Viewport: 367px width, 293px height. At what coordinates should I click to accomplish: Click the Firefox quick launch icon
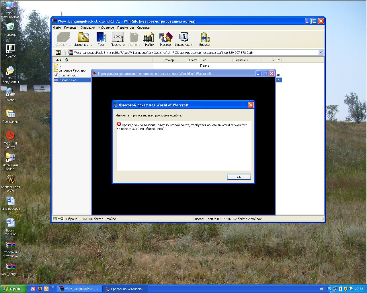(x=40, y=289)
